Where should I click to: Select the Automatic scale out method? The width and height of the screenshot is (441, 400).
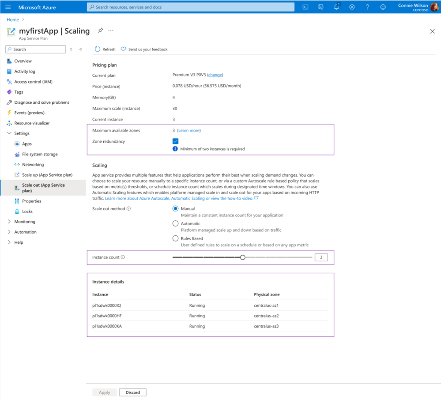point(176,224)
